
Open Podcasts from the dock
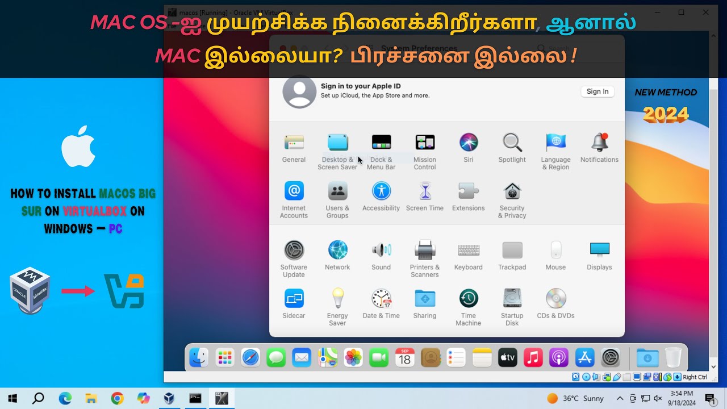point(559,358)
